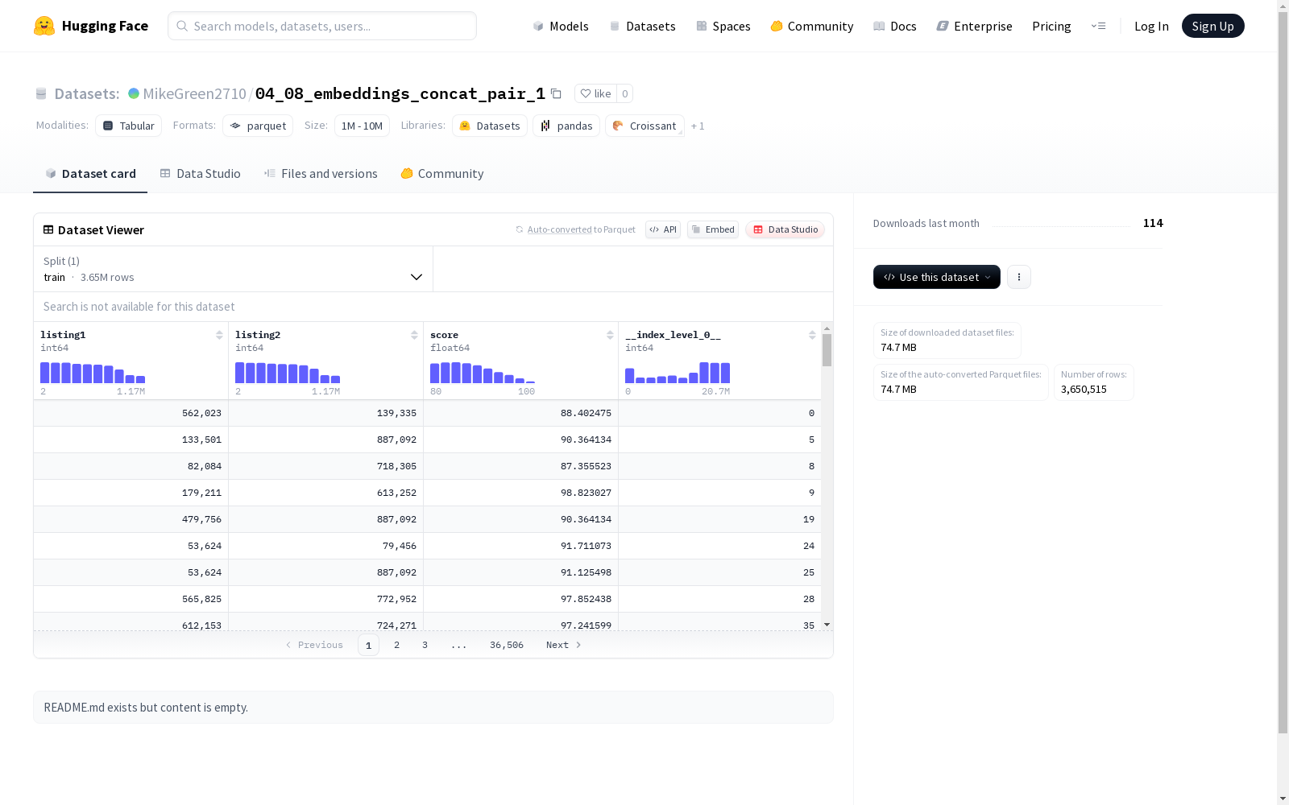The height and width of the screenshot is (805, 1289).
Task: Select the Croissant library tag
Action: pyautogui.click(x=644, y=126)
